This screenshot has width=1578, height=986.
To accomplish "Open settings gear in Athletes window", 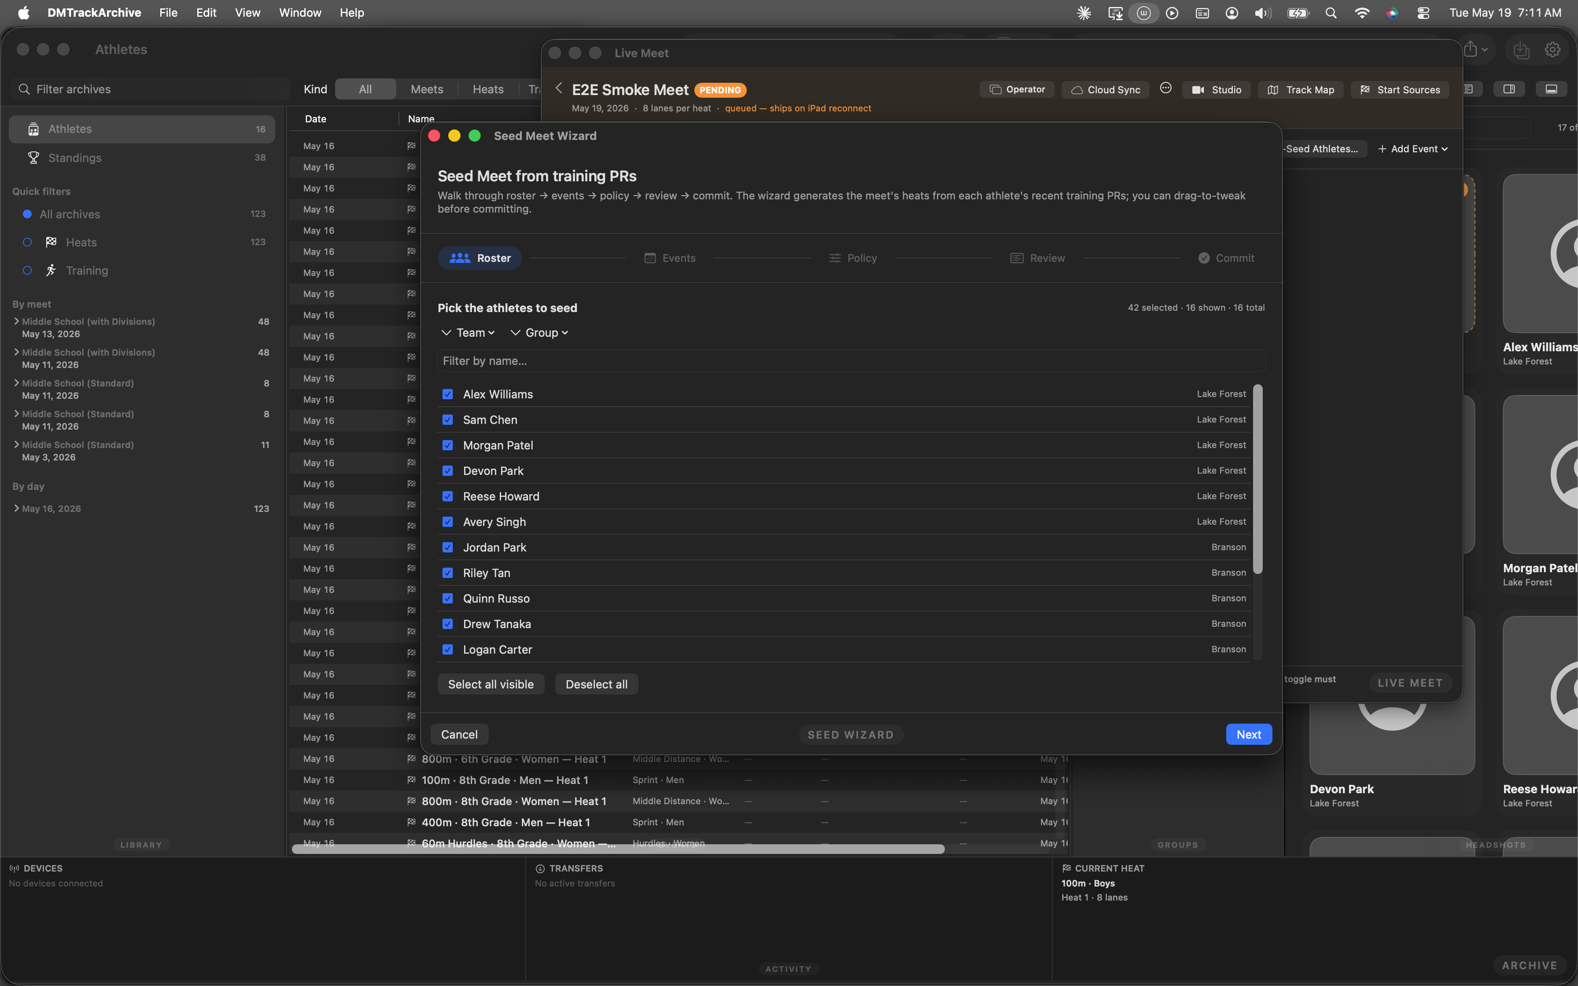I will coord(1552,50).
